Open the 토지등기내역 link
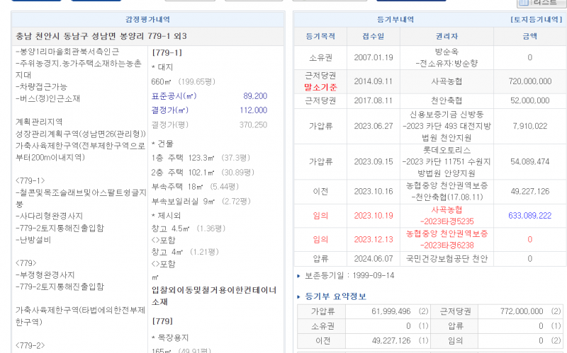Screen dimensions: 567x353 coord(537,20)
